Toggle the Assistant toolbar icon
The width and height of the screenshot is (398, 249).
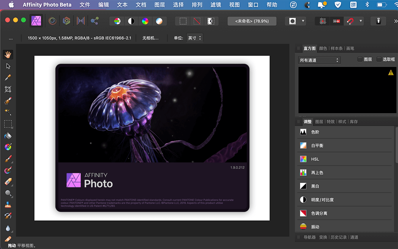(378, 21)
